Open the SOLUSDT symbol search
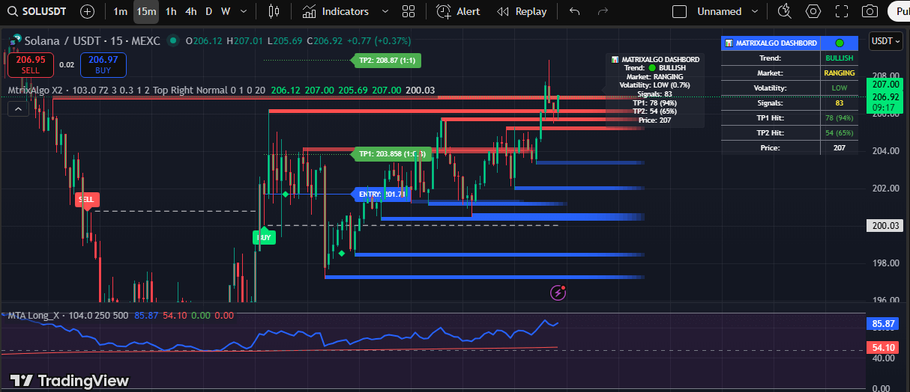 point(37,11)
